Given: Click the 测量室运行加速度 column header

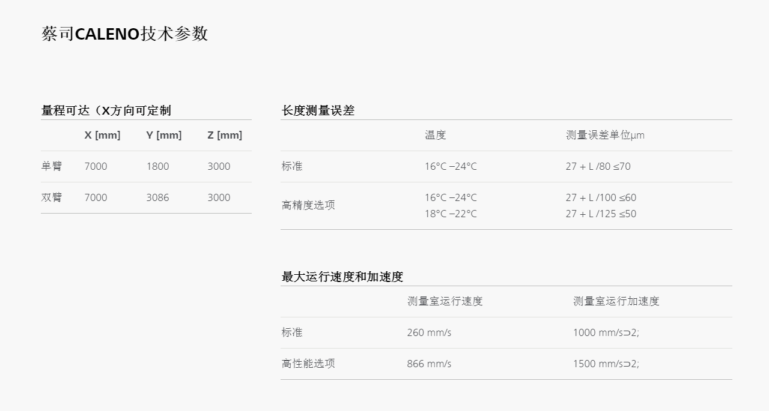Looking at the screenshot, I should [616, 301].
